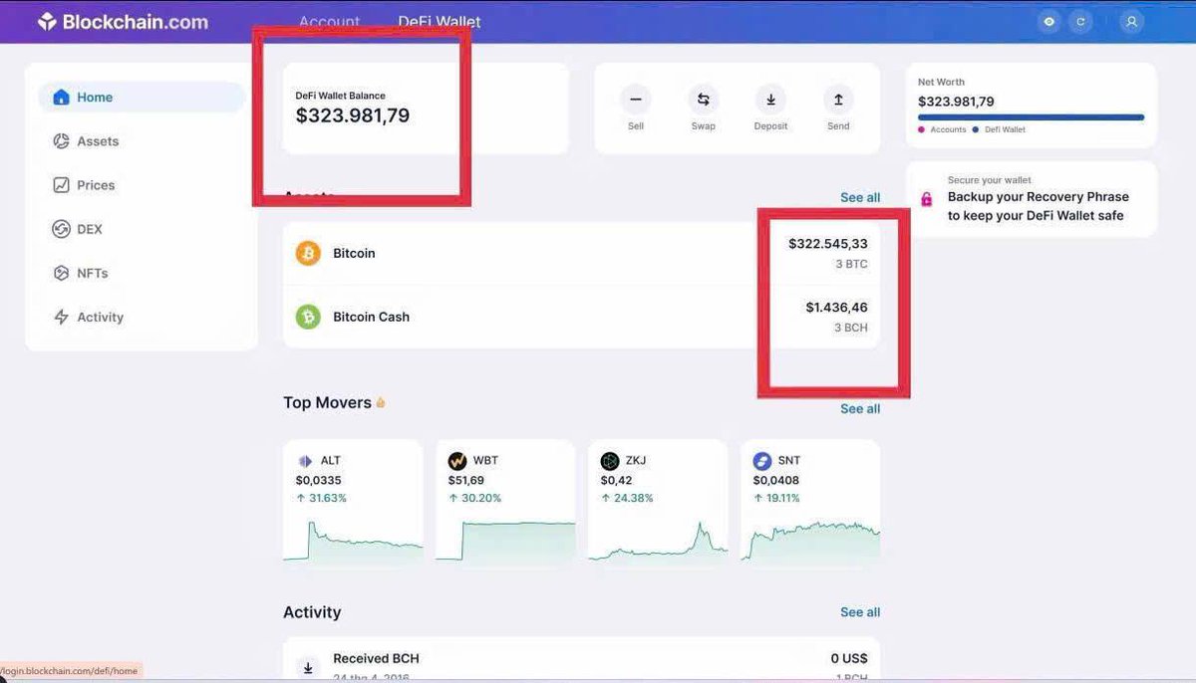Click the DEX swap circle icon
The image size is (1196, 683).
(61, 229)
